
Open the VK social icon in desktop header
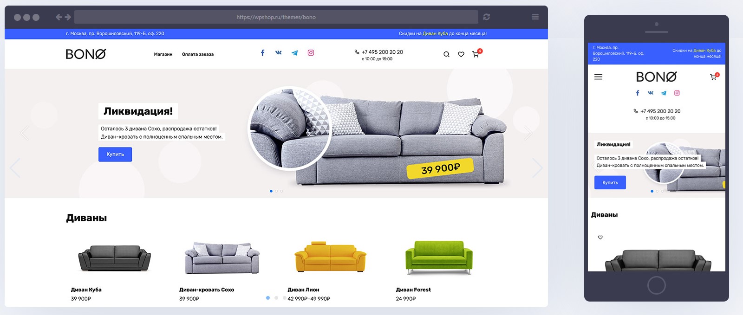point(279,52)
